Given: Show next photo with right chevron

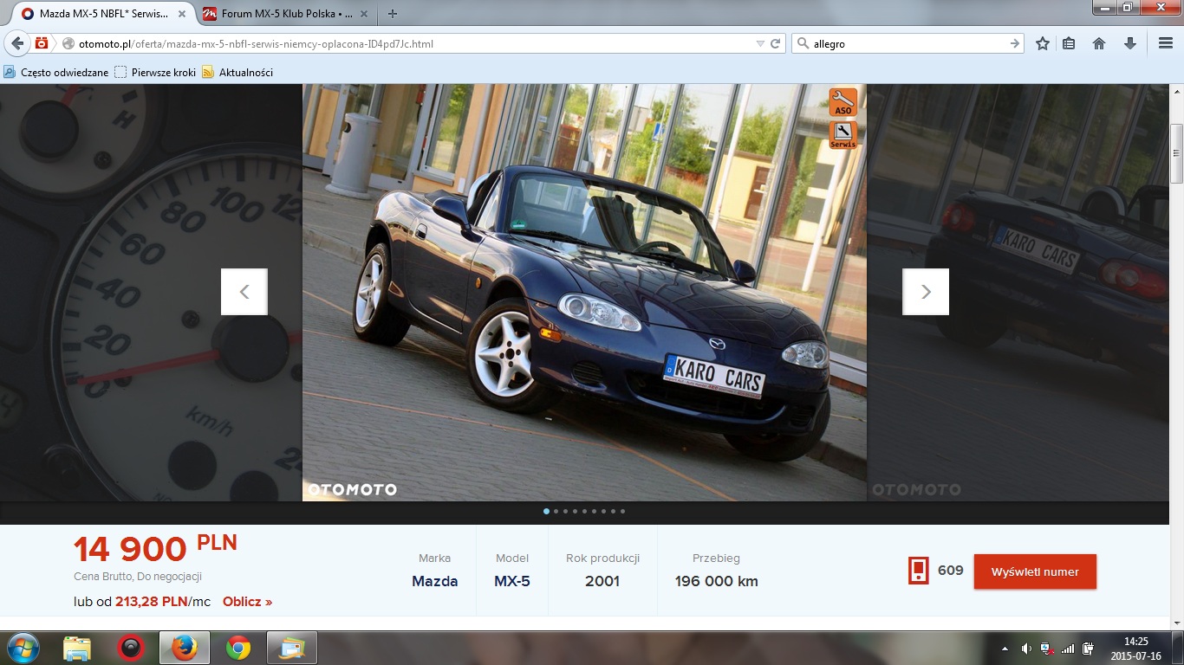Looking at the screenshot, I should [926, 292].
